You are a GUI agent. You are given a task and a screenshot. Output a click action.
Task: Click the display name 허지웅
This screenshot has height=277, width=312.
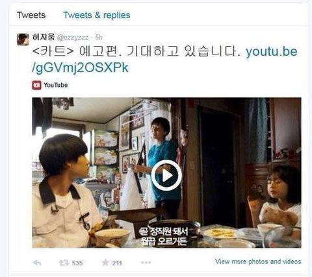pyautogui.click(x=44, y=37)
